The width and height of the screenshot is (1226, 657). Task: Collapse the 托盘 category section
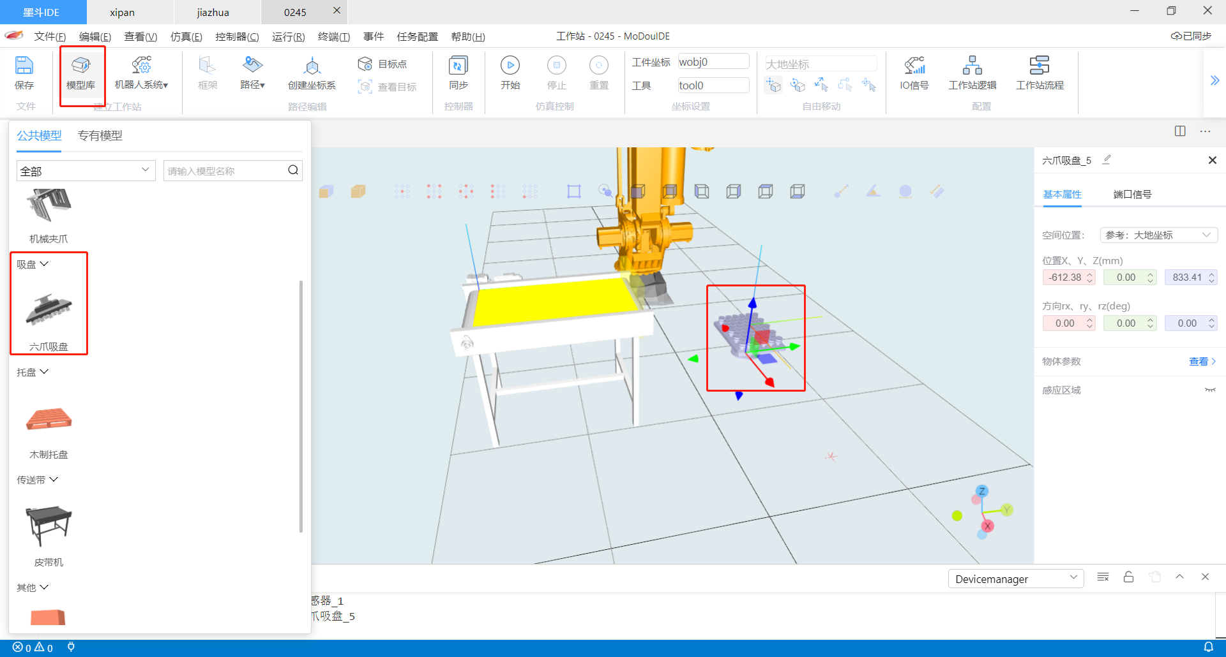tap(44, 372)
